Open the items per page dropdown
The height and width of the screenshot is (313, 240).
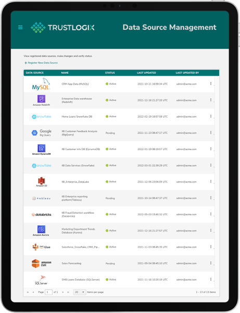point(80,292)
